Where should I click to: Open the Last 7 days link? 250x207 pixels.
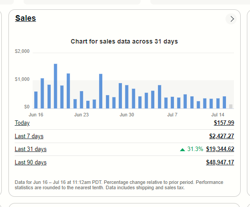(x=29, y=136)
